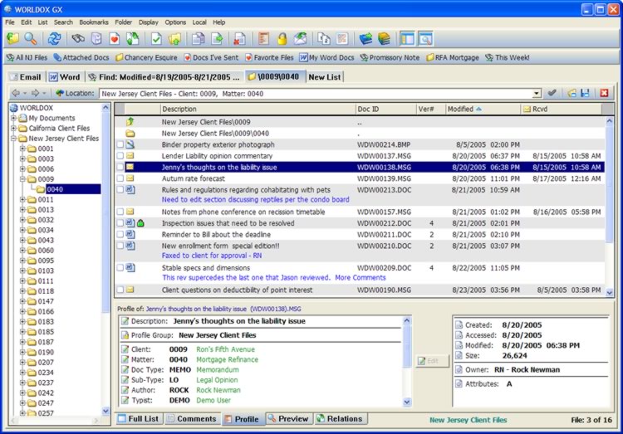
Task: Tick the checkbox for Binder property exterior photograph
Action: coord(120,144)
